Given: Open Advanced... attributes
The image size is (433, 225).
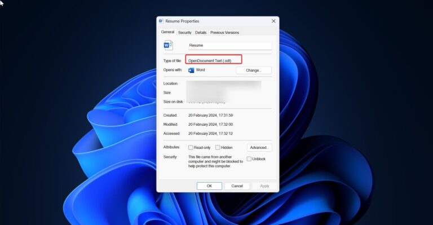Looking at the screenshot, I should click(259, 148).
